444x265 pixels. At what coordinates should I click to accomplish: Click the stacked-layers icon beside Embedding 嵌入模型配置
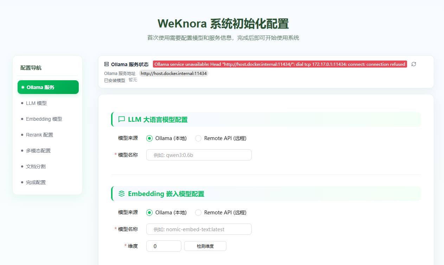pos(121,193)
